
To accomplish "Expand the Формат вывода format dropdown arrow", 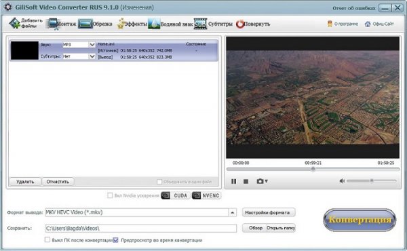I will click(x=232, y=212).
